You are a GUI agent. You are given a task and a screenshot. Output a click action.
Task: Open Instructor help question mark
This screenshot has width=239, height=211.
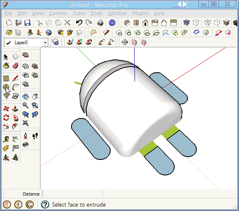pos(45,205)
